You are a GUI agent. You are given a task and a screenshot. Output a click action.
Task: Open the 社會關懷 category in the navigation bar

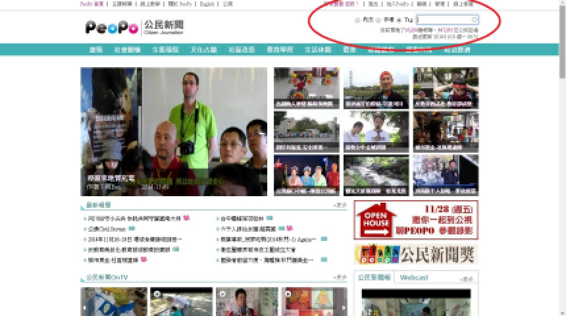(x=127, y=49)
